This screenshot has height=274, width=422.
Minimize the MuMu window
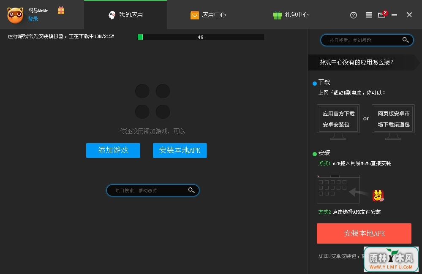click(x=394, y=15)
